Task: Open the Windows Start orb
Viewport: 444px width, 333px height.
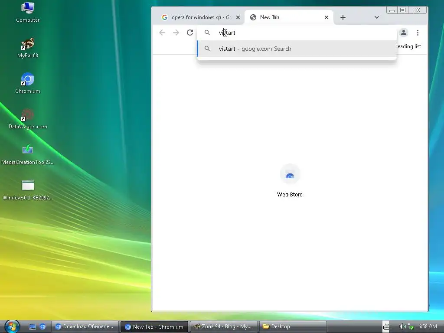Action: [x=12, y=326]
